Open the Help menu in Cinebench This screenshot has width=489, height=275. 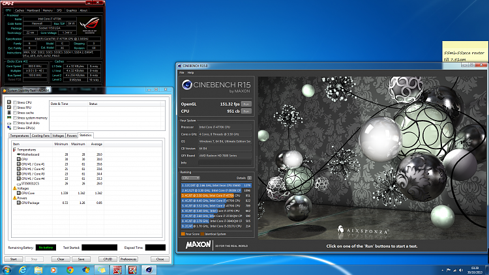pyautogui.click(x=190, y=72)
